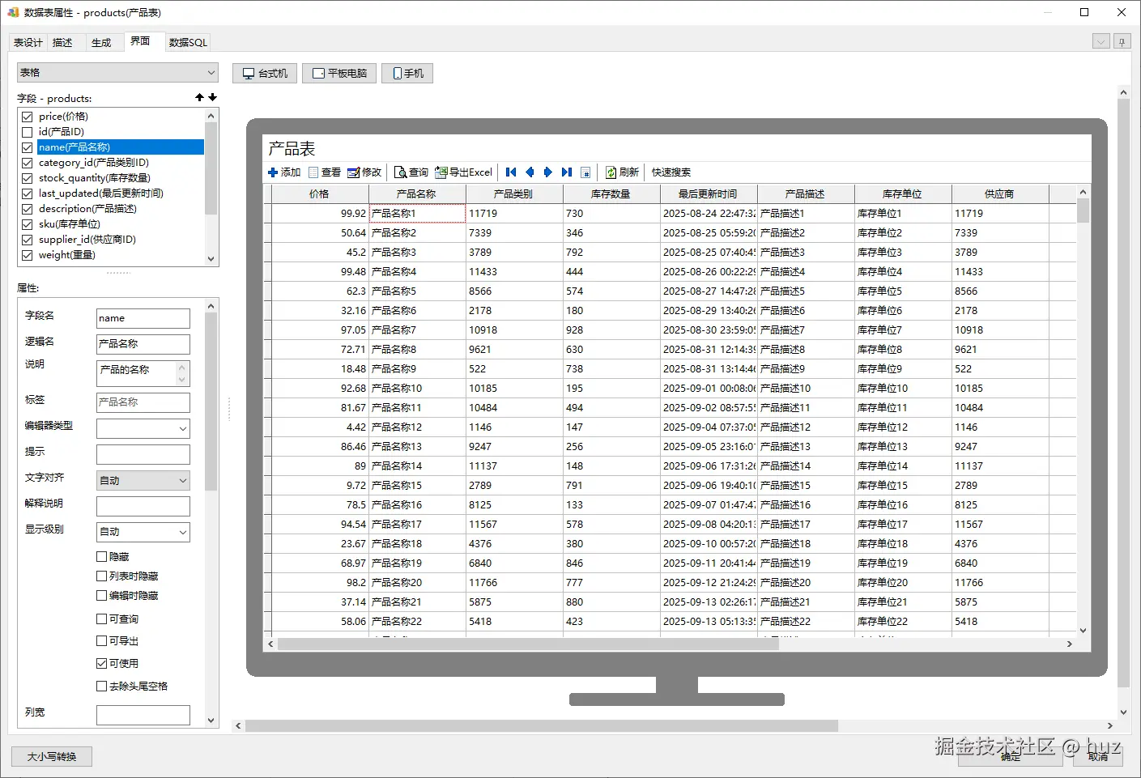
Task: Click the 大小写转换 button
Action: [52, 757]
